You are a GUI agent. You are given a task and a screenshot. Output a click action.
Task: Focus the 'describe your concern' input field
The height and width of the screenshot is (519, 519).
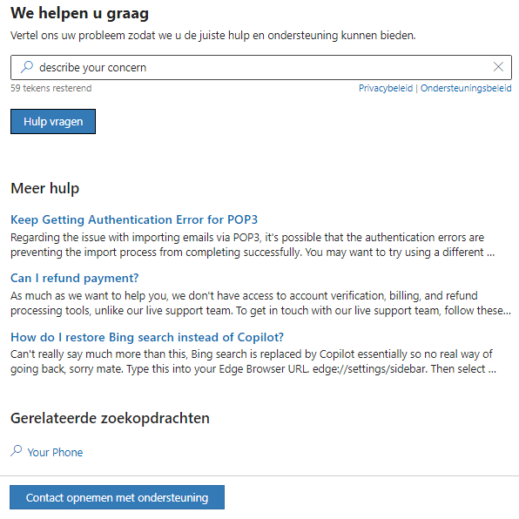[x=261, y=68]
